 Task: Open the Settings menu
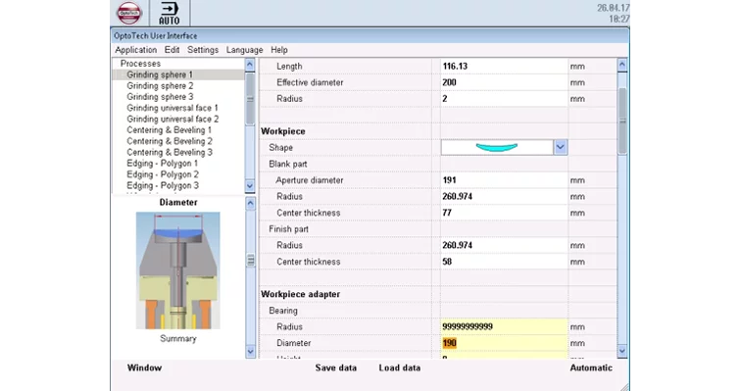tap(203, 50)
